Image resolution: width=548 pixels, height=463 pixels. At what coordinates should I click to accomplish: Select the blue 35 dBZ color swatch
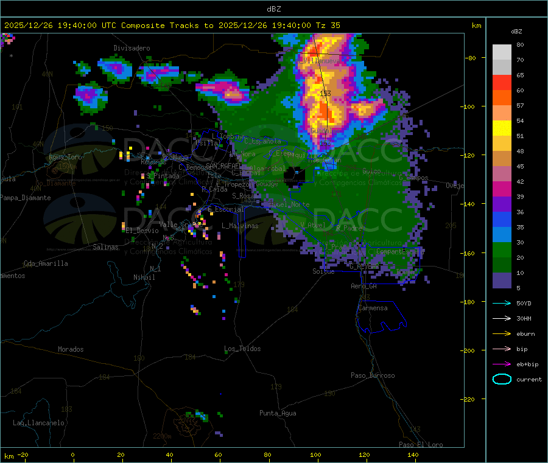[502, 219]
